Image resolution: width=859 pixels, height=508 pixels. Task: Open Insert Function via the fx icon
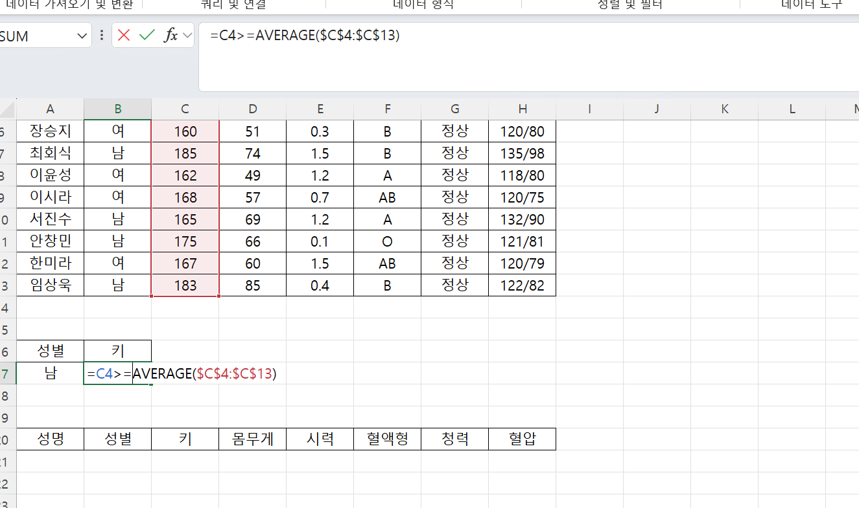click(171, 36)
